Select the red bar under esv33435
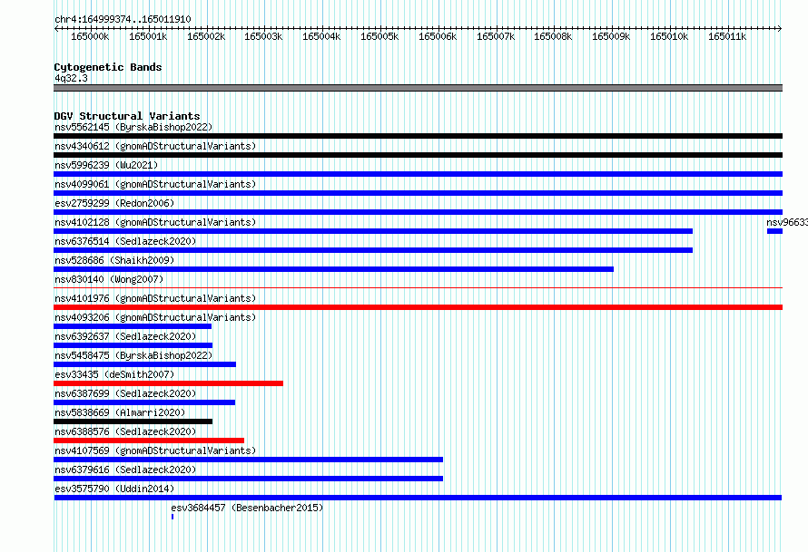The height and width of the screenshot is (552, 808). tap(169, 383)
